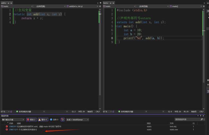This screenshot has width=209, height=135.
Task: Click the CRLF line ending indicator in test.c pane
Action: (x=201, y=112)
